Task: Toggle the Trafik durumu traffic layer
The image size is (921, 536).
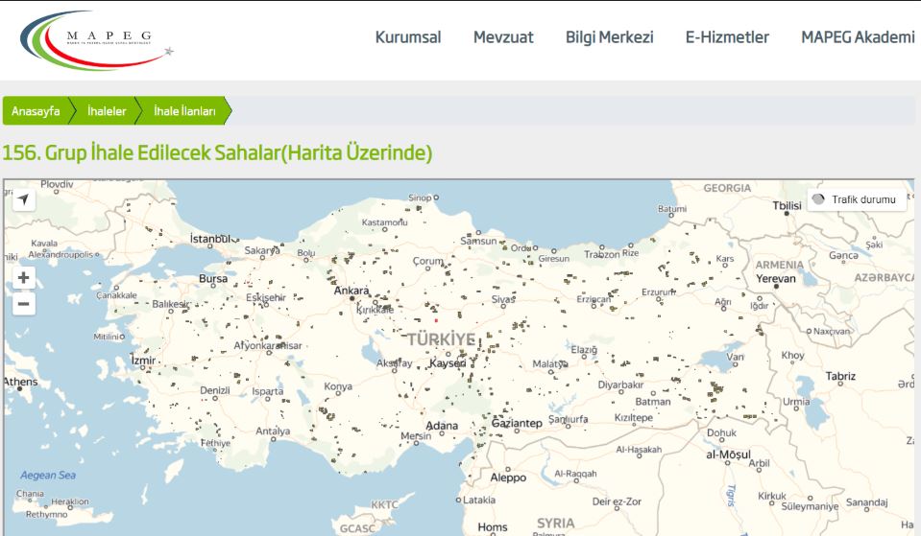Action: pos(857,199)
